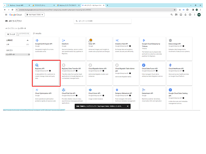The height and width of the screenshot is (154, 206).
Task: Open the Google Cloud navigation hamburger menu
Action: [x=6, y=15]
